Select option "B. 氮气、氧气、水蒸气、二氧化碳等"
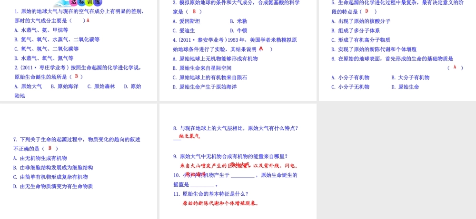 (x=57, y=40)
